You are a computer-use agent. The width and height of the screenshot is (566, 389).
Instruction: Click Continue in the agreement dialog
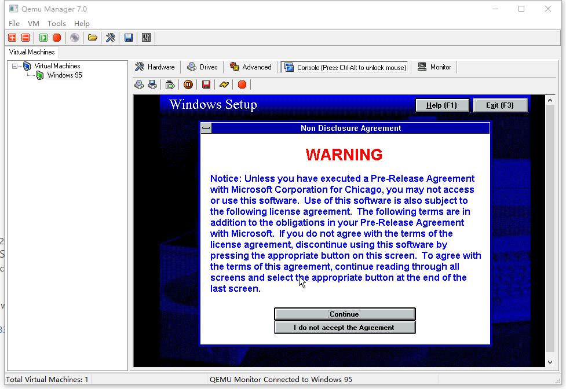click(x=345, y=314)
